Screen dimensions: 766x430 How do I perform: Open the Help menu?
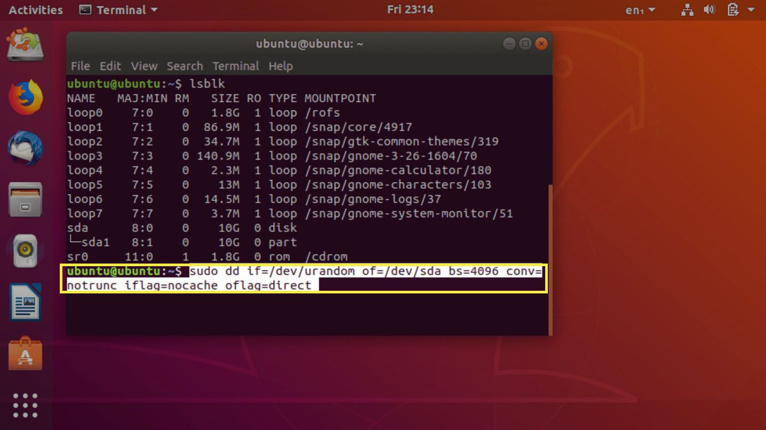click(x=281, y=66)
